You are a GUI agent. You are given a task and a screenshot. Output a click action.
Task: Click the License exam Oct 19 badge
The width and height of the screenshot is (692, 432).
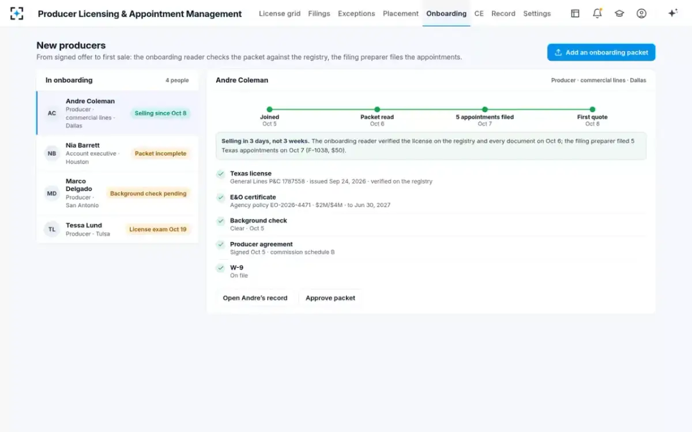158,229
